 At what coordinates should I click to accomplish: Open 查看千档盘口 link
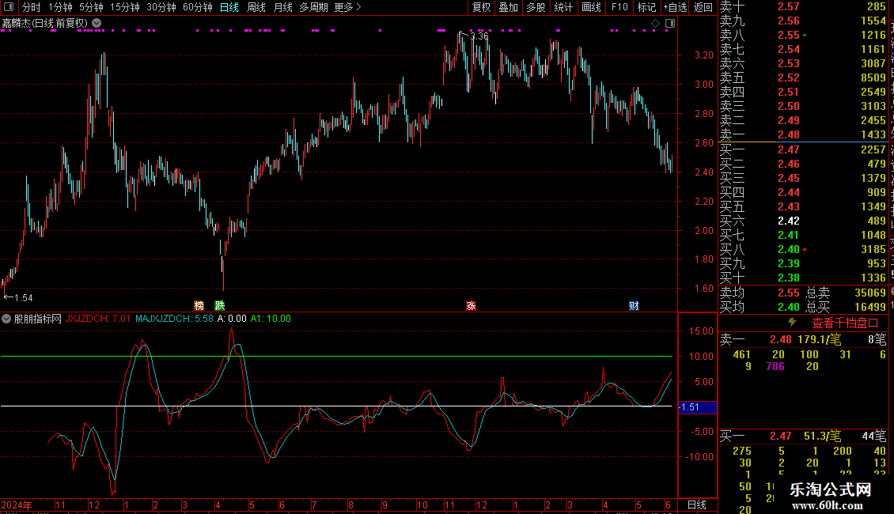845,323
